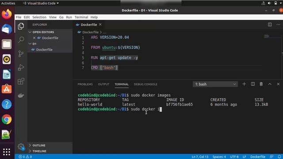Open the Go menu

pos(61,17)
